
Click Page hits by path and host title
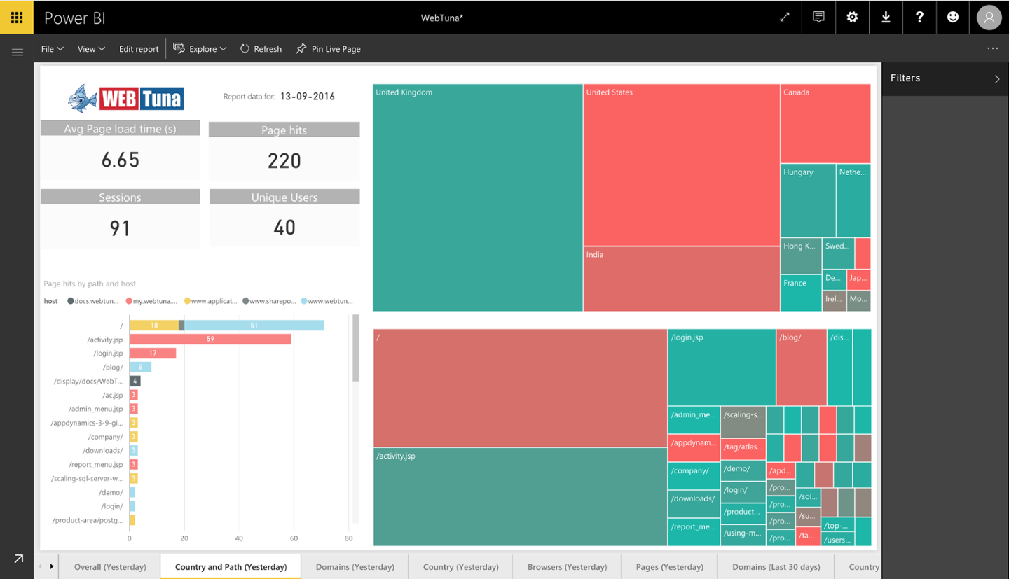(x=90, y=284)
